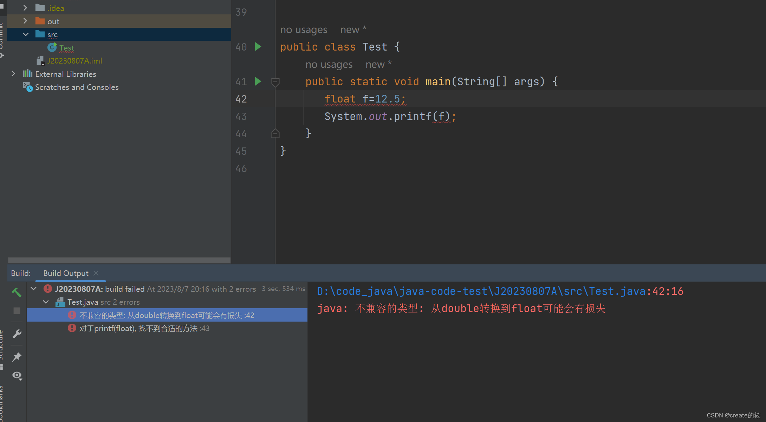
Task: Click the pin tab icon in Build panel
Action: click(17, 357)
